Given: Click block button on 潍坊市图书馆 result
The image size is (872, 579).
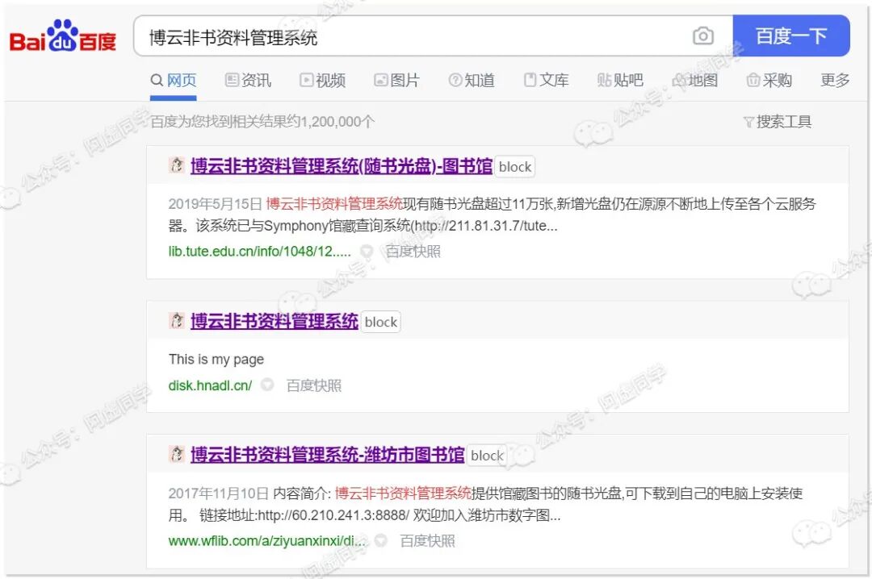Looking at the screenshot, I should (x=487, y=456).
